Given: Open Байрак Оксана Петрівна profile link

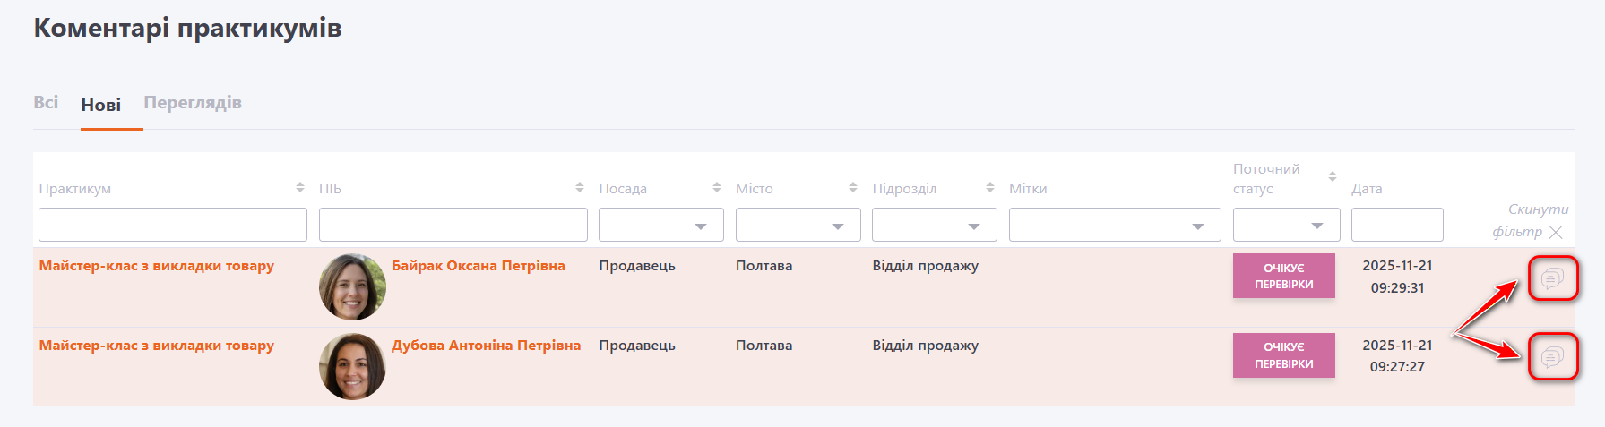Looking at the screenshot, I should tap(478, 266).
